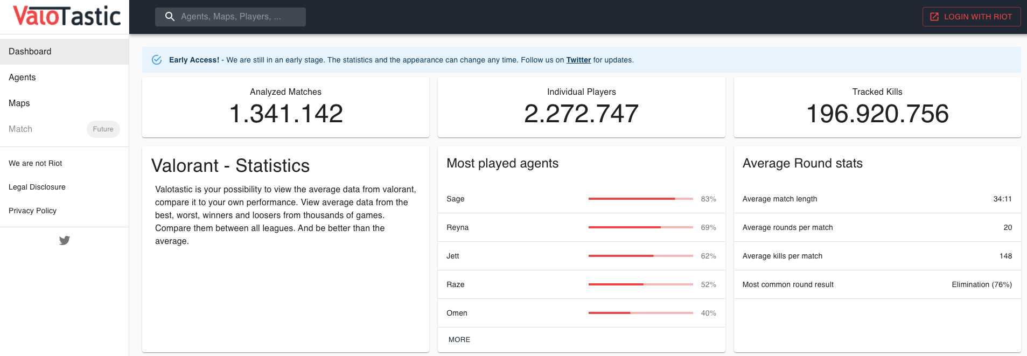Click the Elimination (76%) value
Viewport: 1027px width, 356px height.
(982, 284)
